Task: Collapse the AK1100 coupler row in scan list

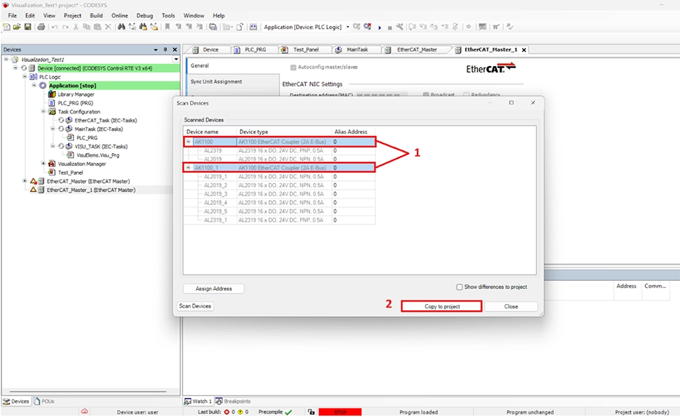Action: pyautogui.click(x=188, y=141)
